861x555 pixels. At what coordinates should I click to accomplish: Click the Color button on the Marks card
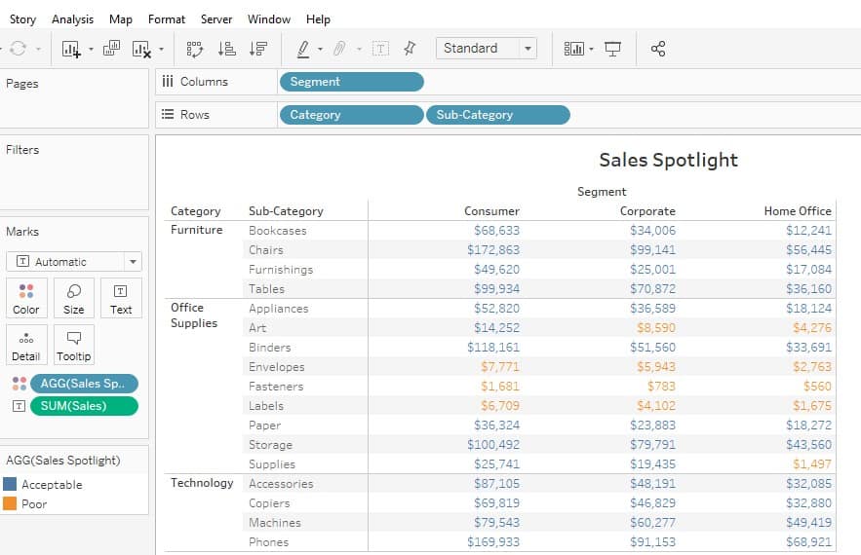[26, 298]
